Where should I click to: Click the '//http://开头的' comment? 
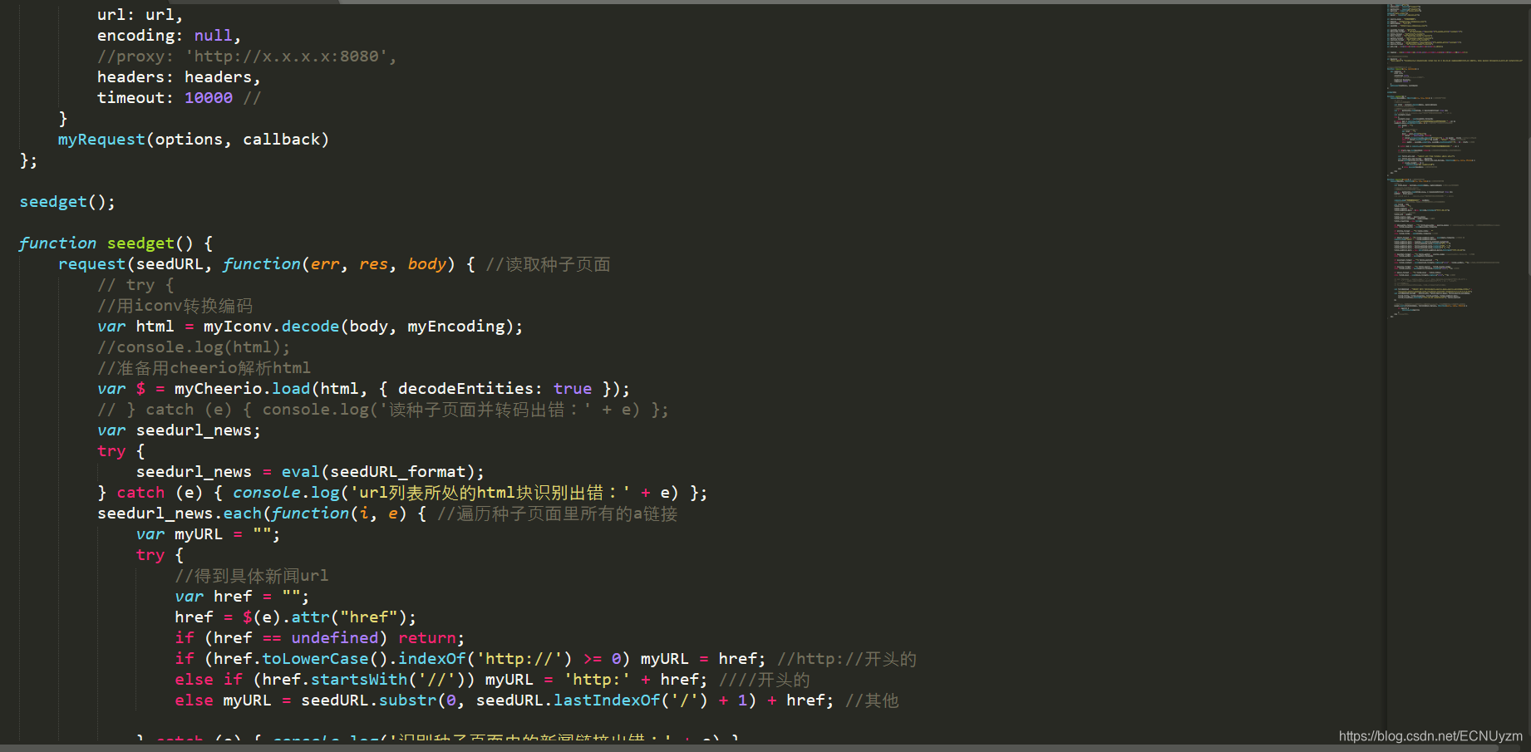[847, 659]
